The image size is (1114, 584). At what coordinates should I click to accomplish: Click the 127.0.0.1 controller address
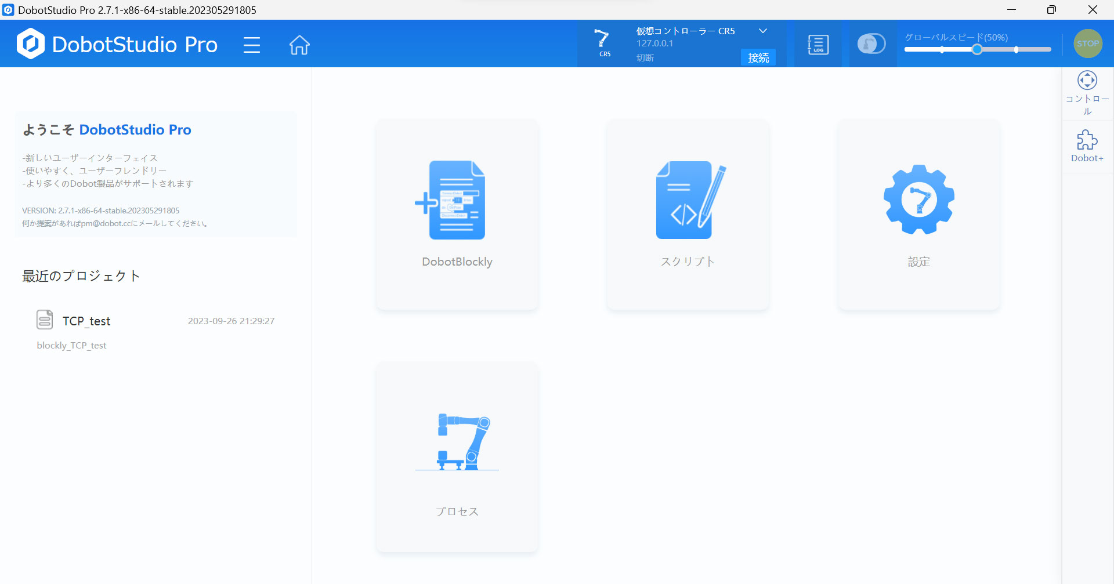coord(654,43)
